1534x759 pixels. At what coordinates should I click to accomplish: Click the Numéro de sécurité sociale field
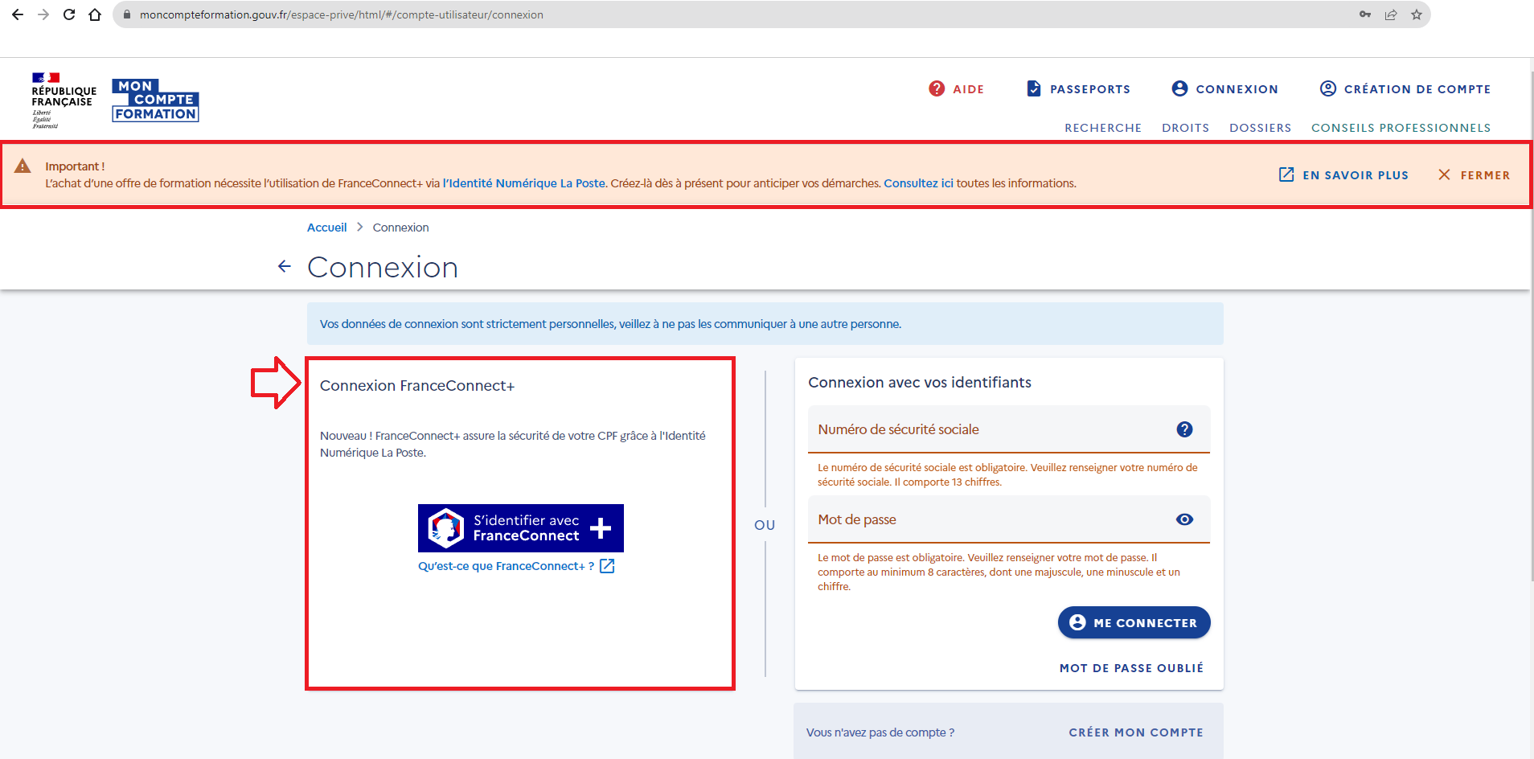click(1009, 429)
